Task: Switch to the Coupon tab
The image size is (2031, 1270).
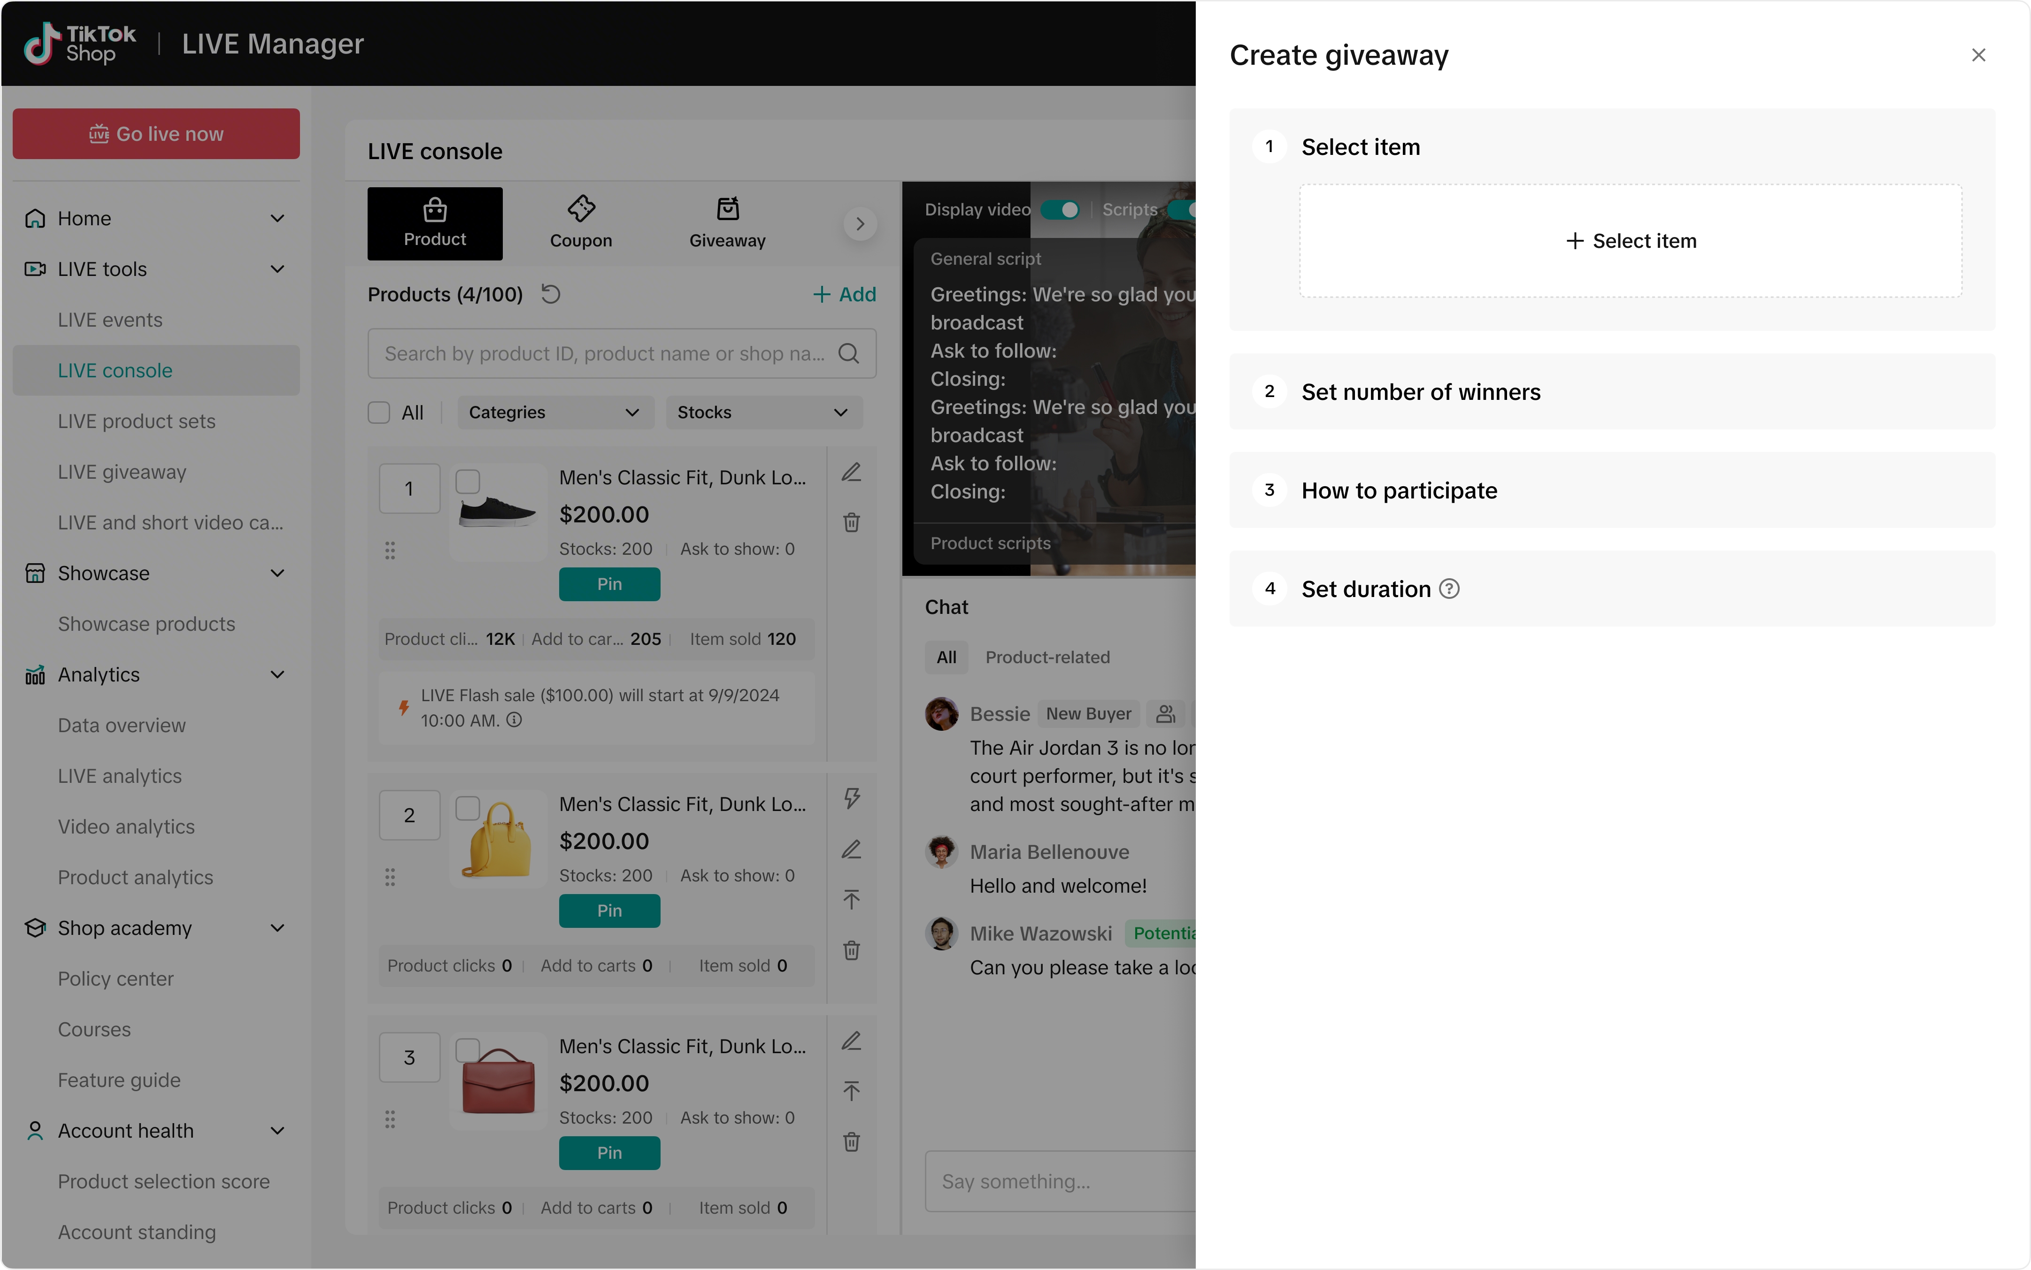Action: (581, 223)
